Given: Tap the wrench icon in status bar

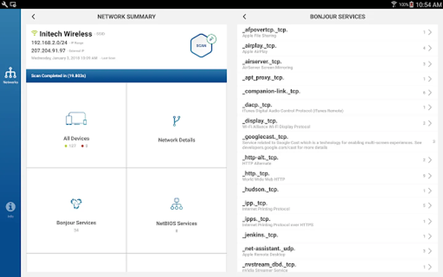Looking at the screenshot, I should pyautogui.click(x=4, y=4).
